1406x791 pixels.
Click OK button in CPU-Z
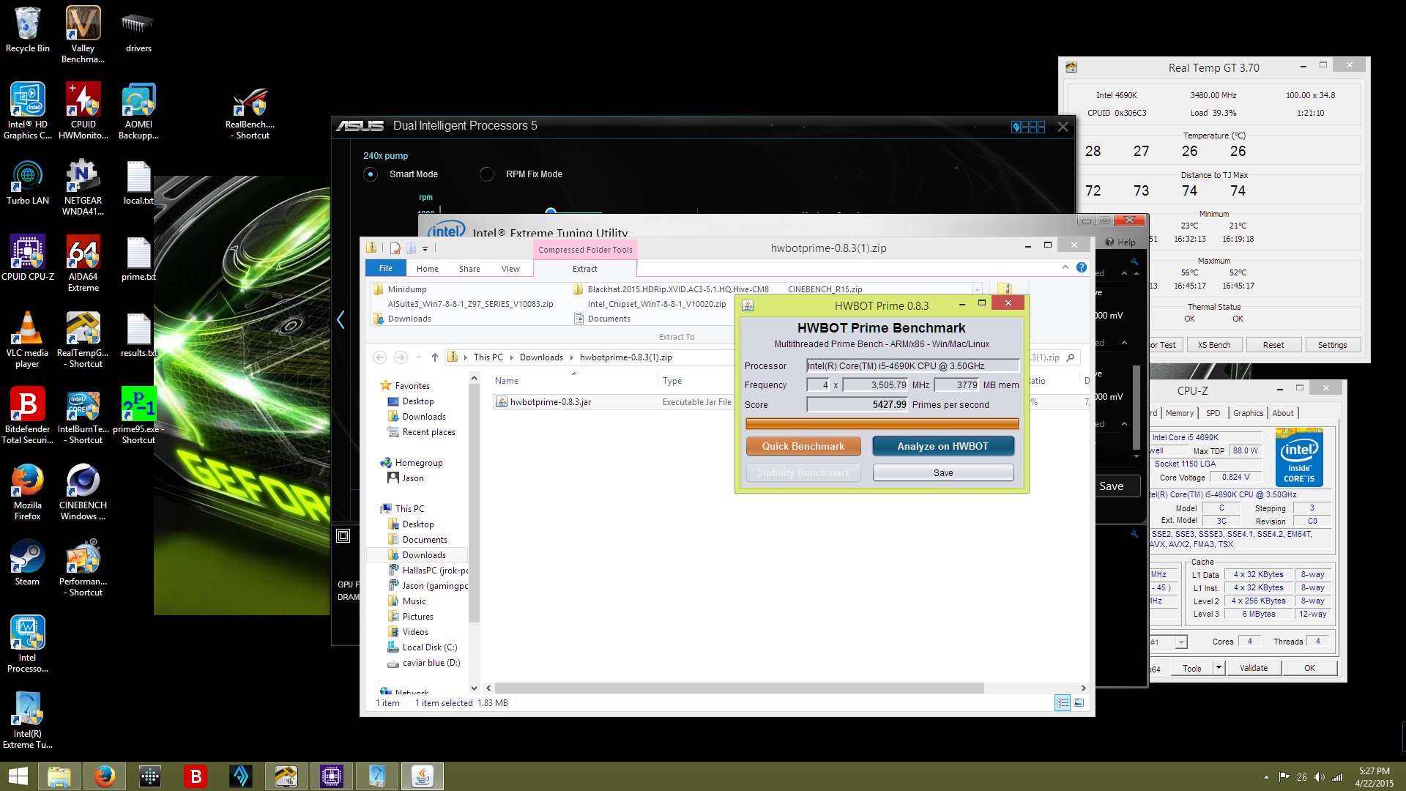point(1310,668)
